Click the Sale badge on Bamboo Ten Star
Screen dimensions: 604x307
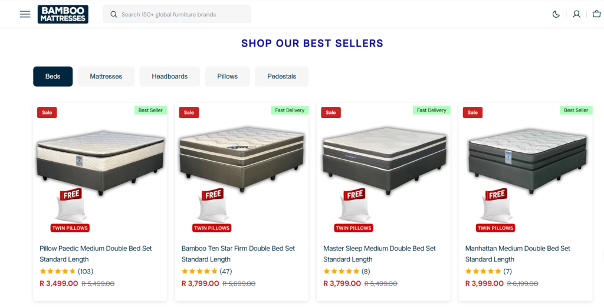pyautogui.click(x=189, y=112)
